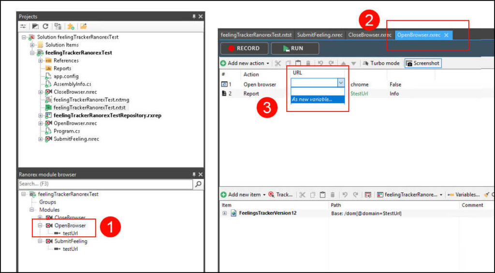
Task: Collapse the Modules node in module browser
Action: [x=32, y=210]
